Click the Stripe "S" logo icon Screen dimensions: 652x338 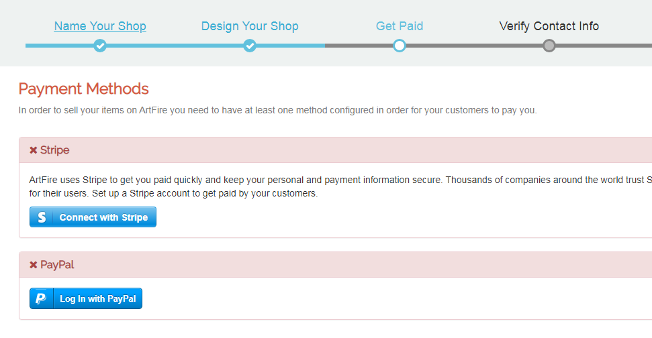pyautogui.click(x=42, y=217)
